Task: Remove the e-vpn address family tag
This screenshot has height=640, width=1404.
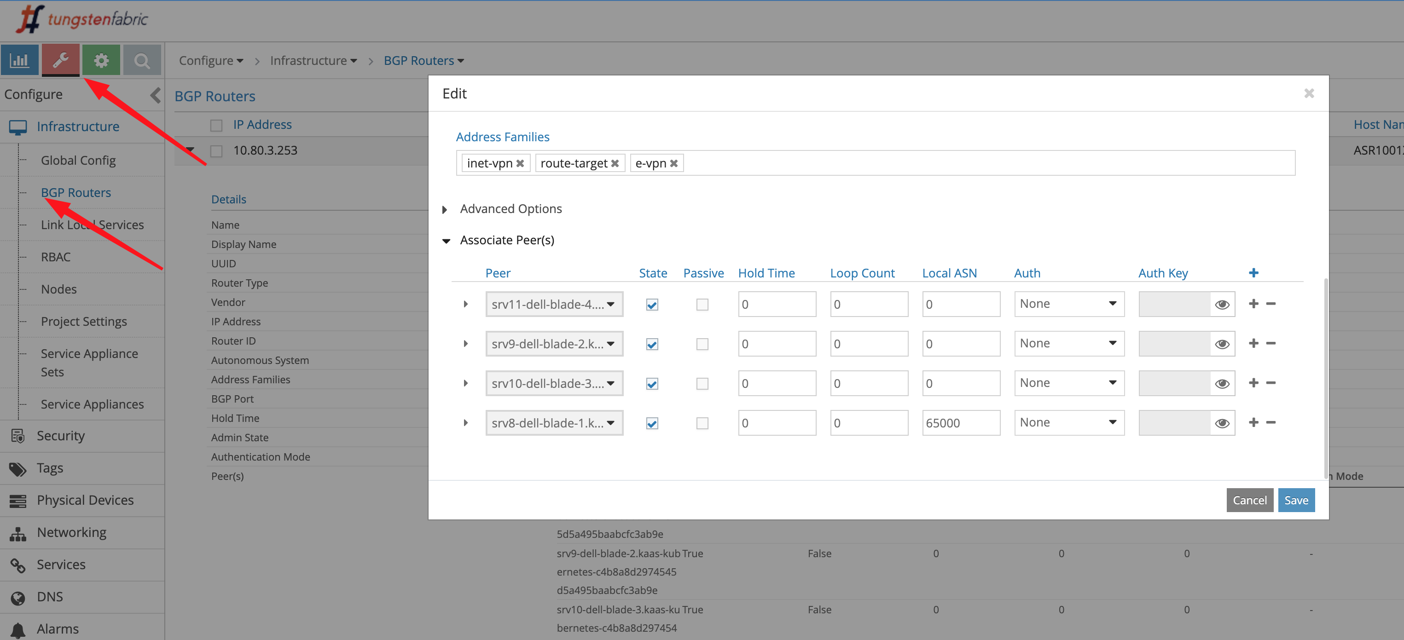Action: (673, 163)
